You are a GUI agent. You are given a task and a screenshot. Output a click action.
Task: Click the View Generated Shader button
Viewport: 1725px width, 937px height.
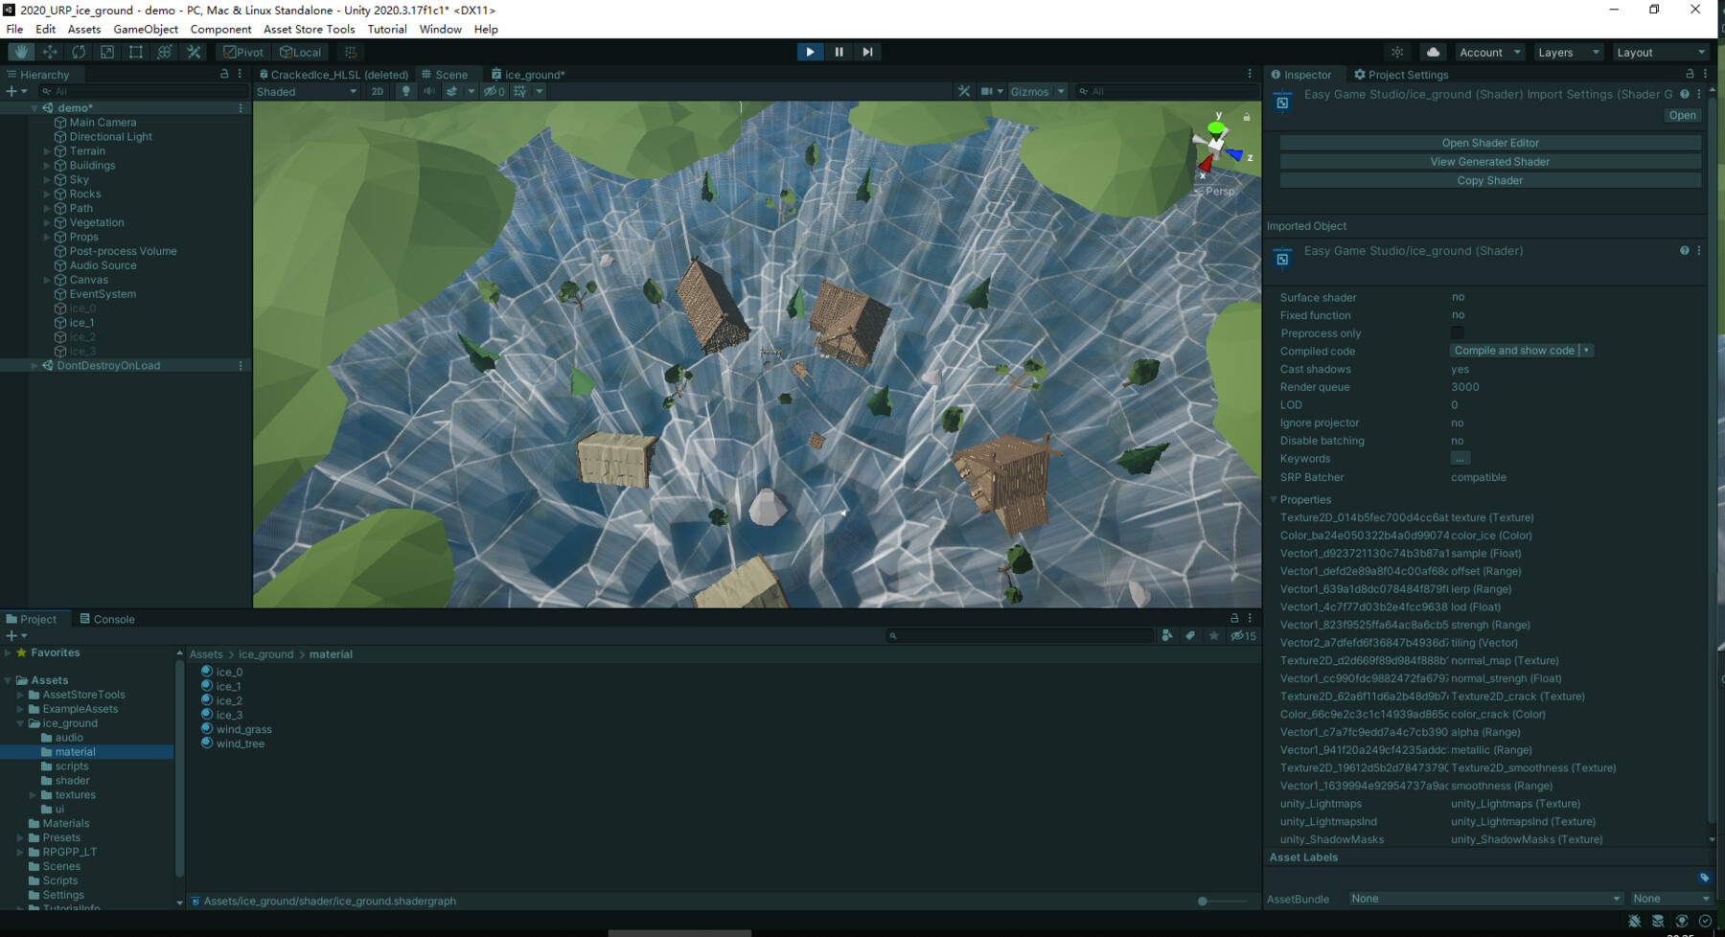tap(1490, 162)
